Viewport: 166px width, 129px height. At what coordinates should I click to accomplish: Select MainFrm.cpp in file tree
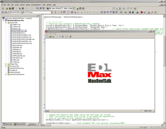tap(16, 29)
